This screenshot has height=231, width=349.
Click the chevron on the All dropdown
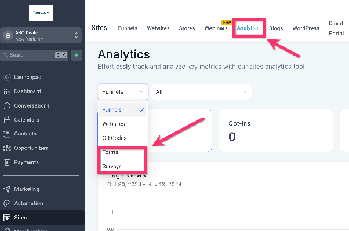coord(245,92)
